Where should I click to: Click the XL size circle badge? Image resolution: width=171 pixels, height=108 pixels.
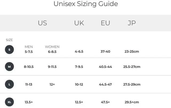9,102
